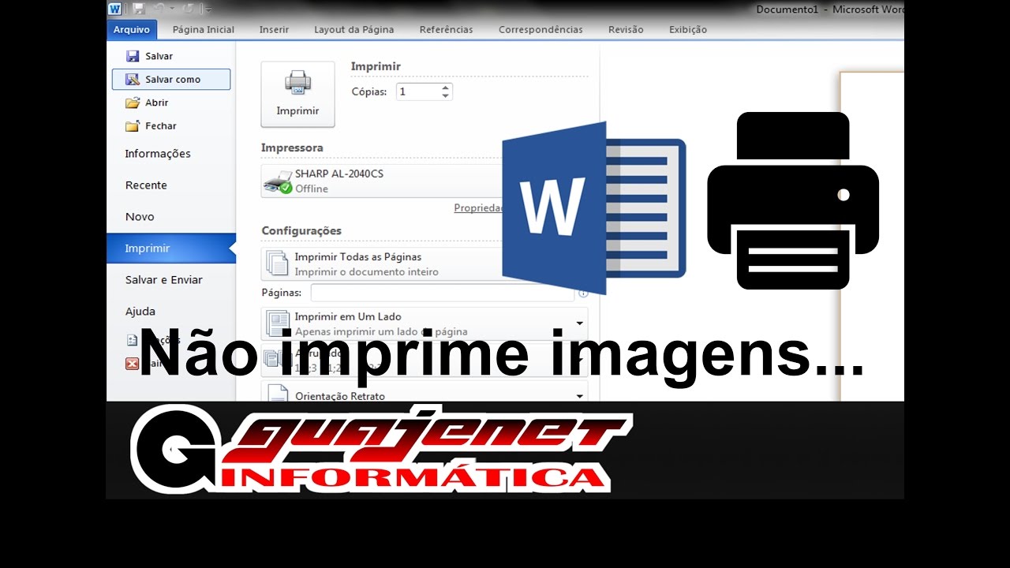Click the Save floppy icon in quick access toolbar
Viewport: 1010px width, 568px height.
139,9
